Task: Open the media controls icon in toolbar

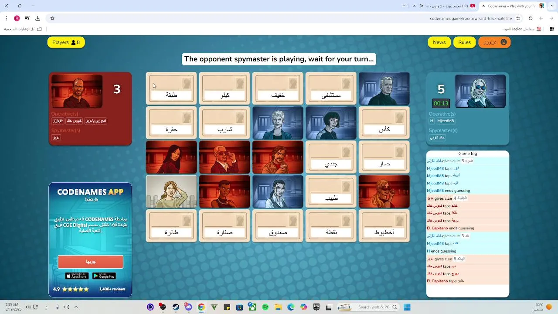Action: tap(27, 18)
